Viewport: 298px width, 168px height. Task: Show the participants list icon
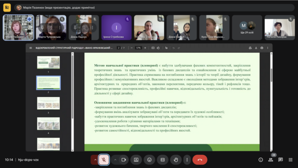(270, 159)
